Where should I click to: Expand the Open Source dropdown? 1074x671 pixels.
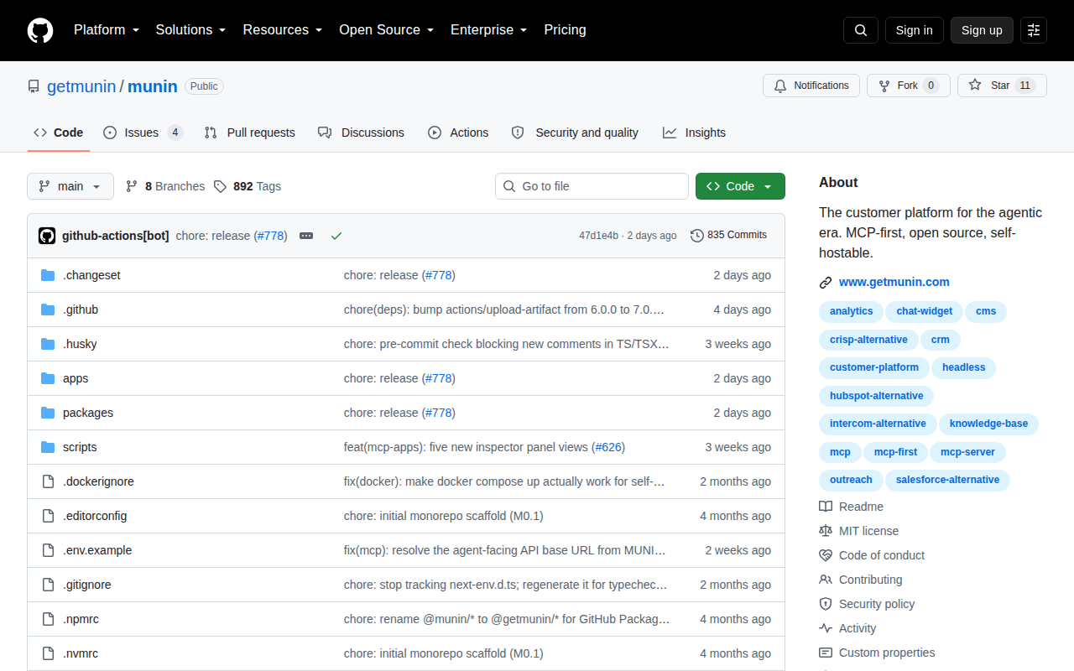coord(387,30)
